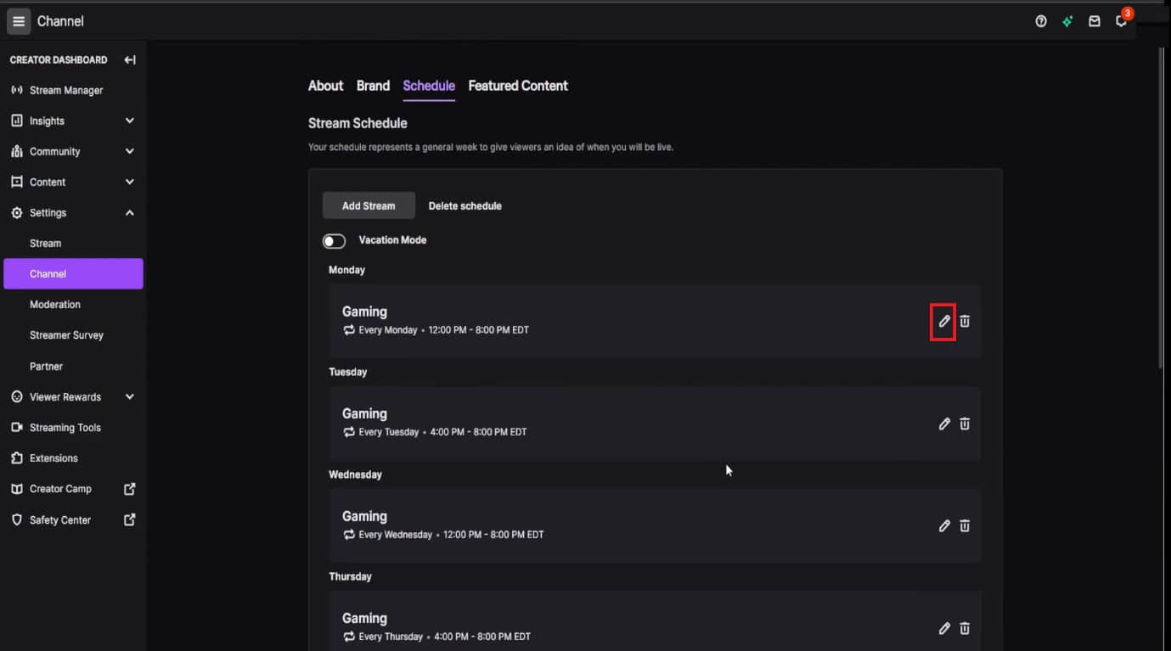
Task: Open Stream Manager link
Action: coord(66,90)
